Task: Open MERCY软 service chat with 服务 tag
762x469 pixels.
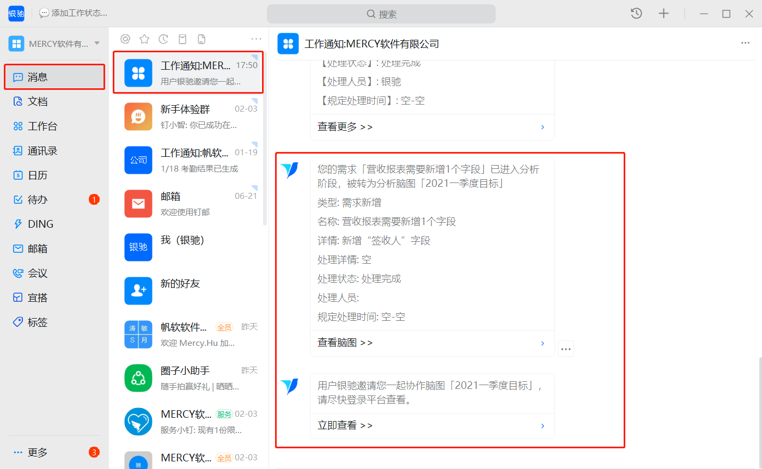Action: (x=188, y=422)
